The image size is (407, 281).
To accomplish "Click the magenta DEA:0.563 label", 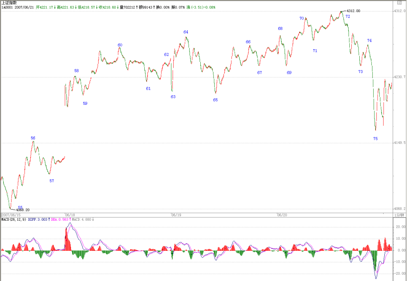I will click(60, 219).
